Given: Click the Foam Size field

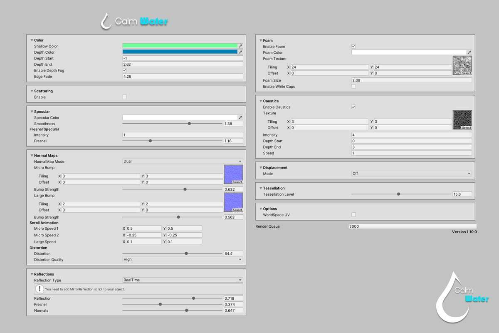Looking at the screenshot, I should [x=412, y=80].
